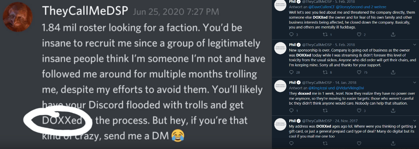Click retweet icon on the 'You lied about me' tweet
The height and width of the screenshot is (149, 419).
pyautogui.click(x=325, y=34)
